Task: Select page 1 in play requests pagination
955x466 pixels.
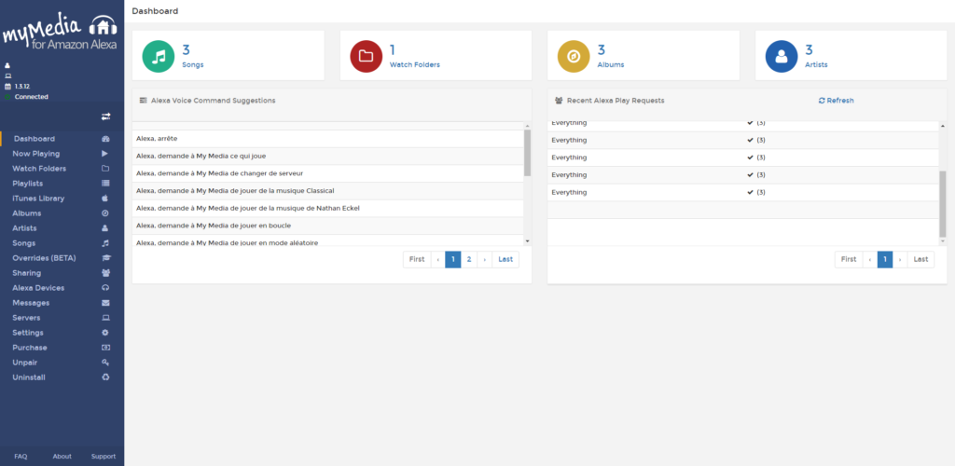Action: (885, 259)
